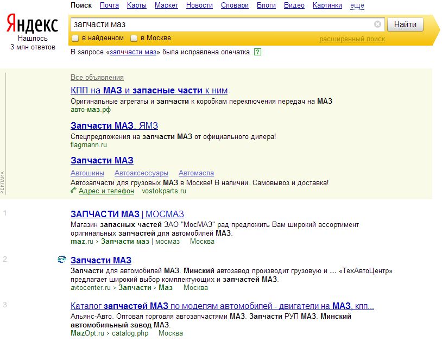Open ad 'КПП на МАЗ и запасные части к ним'

click(149, 91)
